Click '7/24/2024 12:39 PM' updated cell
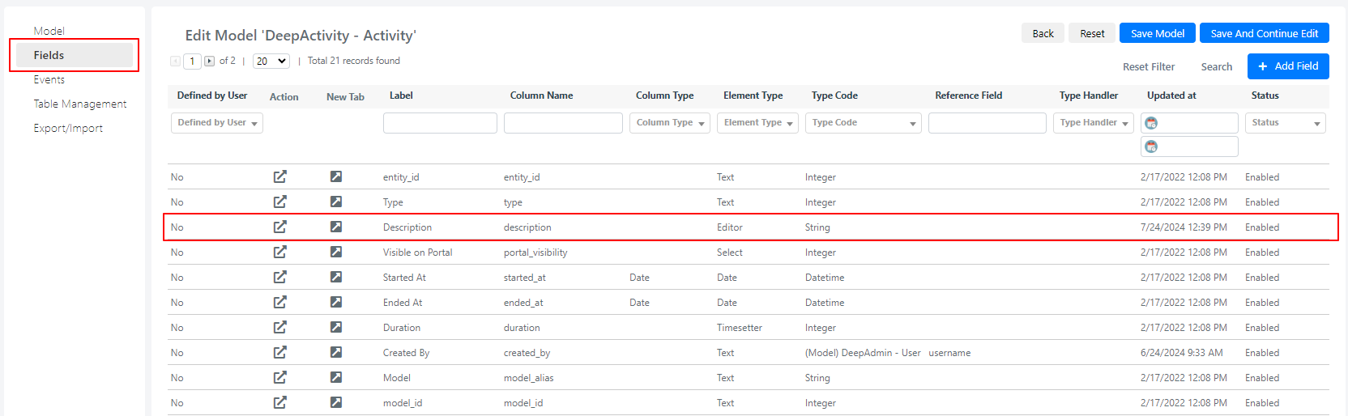Screen dimensions: 1348x416 click(1184, 227)
